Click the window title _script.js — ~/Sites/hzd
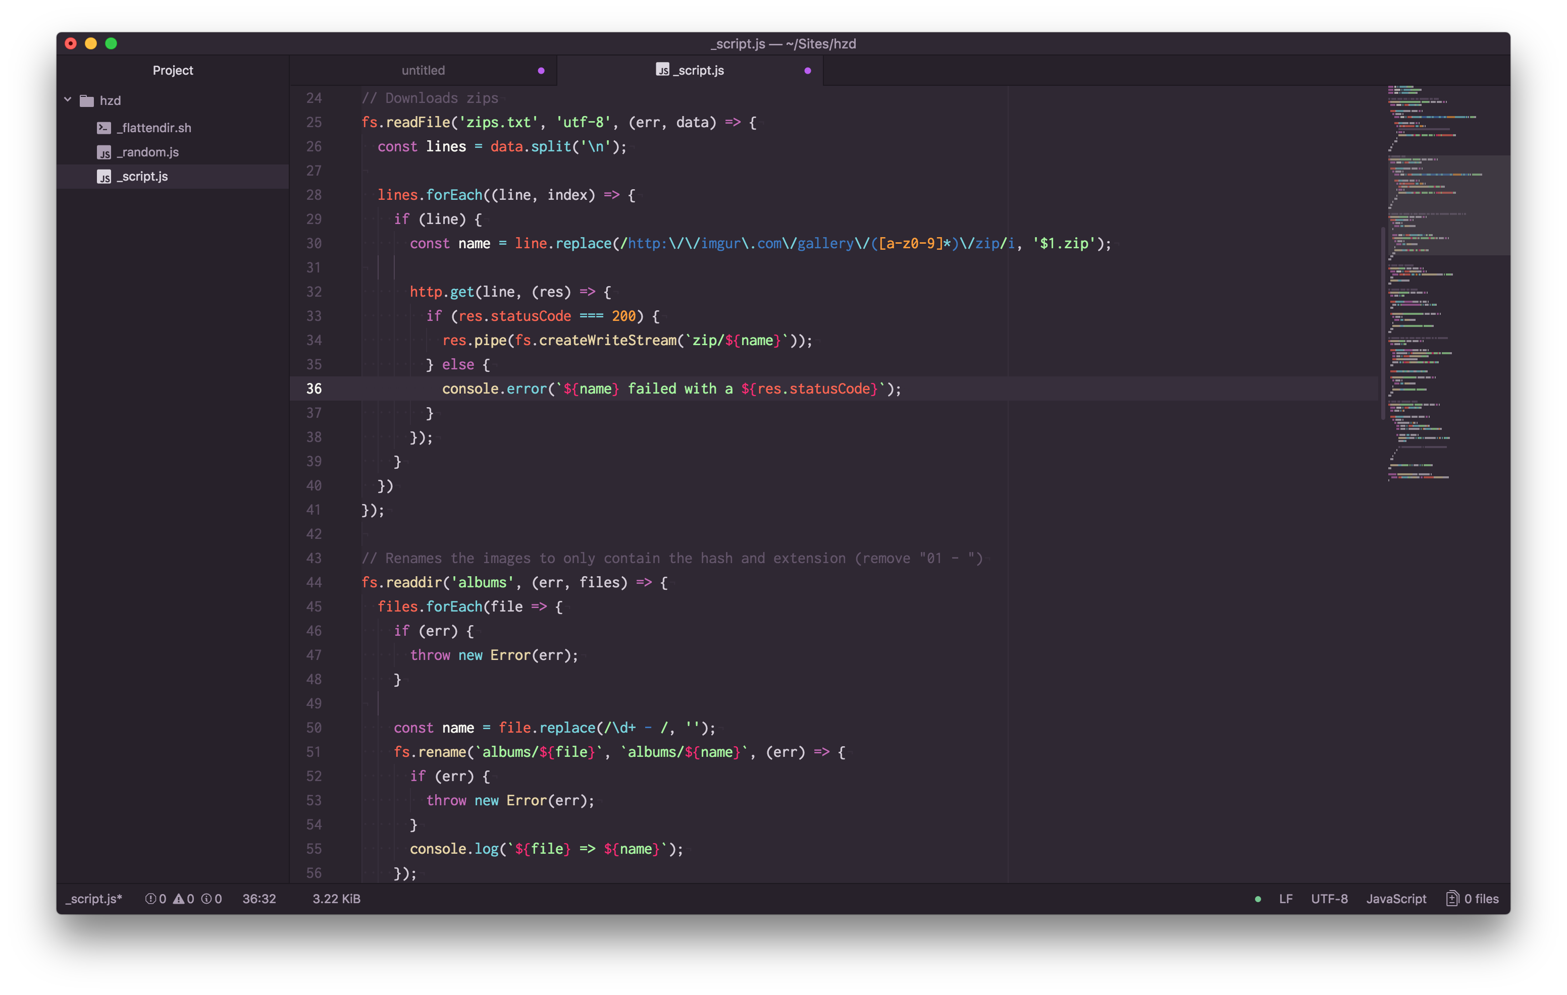This screenshot has width=1567, height=995. (x=783, y=43)
